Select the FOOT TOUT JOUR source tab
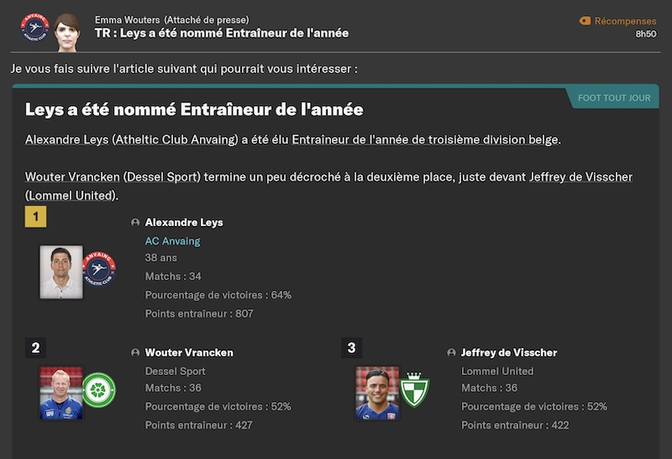The width and height of the screenshot is (672, 459). click(x=614, y=98)
